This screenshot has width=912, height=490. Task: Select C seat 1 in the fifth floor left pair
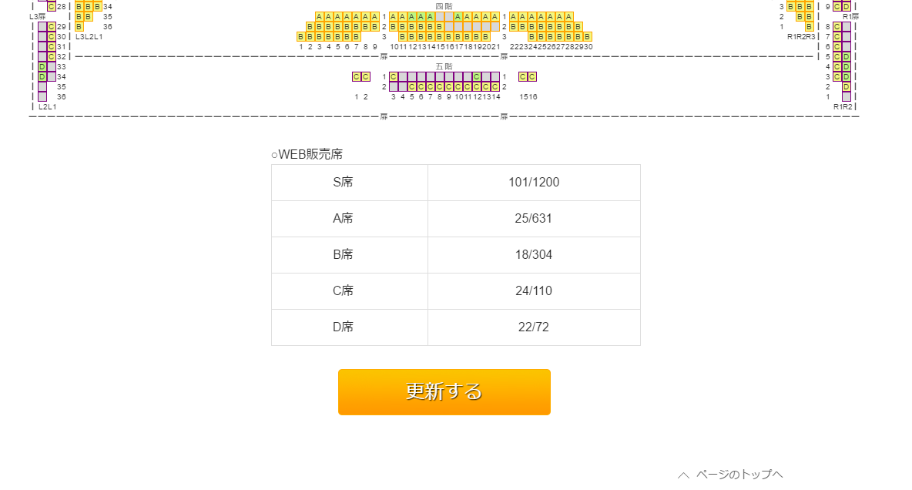(356, 76)
